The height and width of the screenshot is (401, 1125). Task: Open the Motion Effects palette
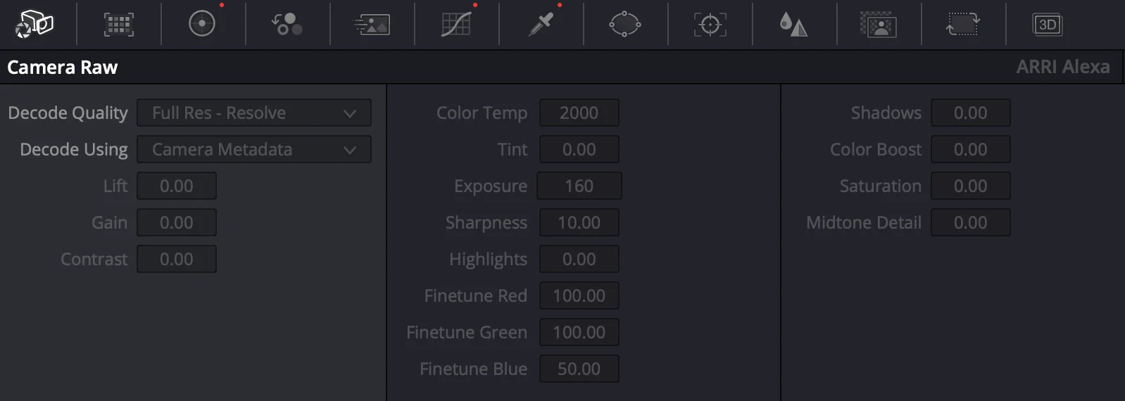pyautogui.click(x=372, y=25)
